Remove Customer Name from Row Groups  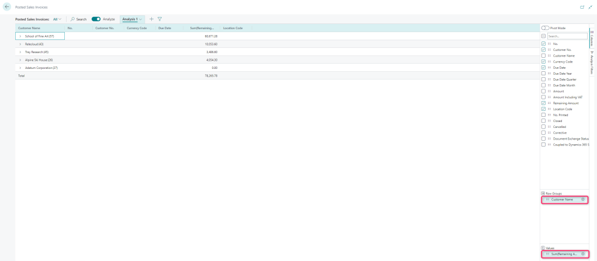coord(582,200)
